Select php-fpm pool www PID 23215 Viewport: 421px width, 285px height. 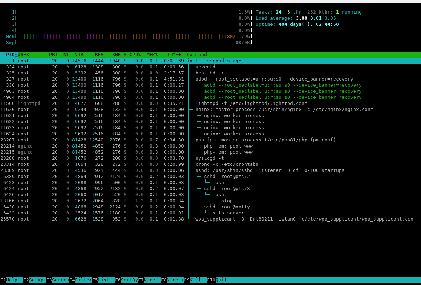pos(210,152)
